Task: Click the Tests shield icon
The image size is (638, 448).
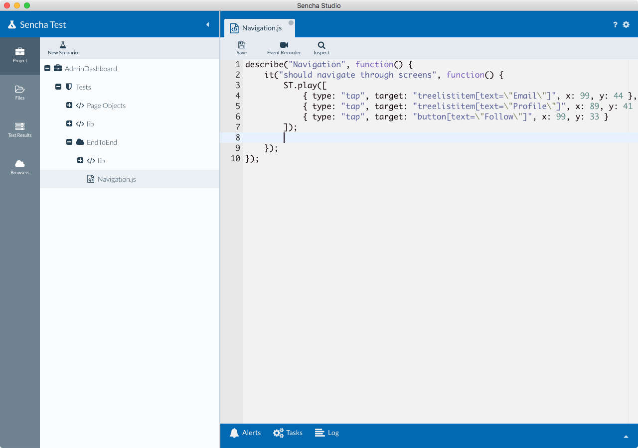Action: (69, 87)
